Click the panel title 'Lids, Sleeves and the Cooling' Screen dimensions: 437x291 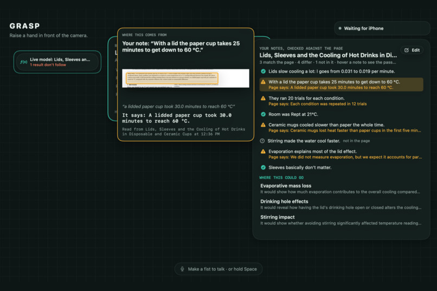point(328,55)
